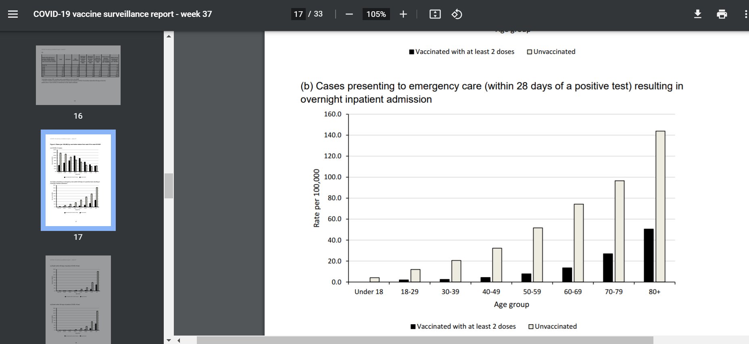
Task: Toggle fit to page icon
Action: 435,14
